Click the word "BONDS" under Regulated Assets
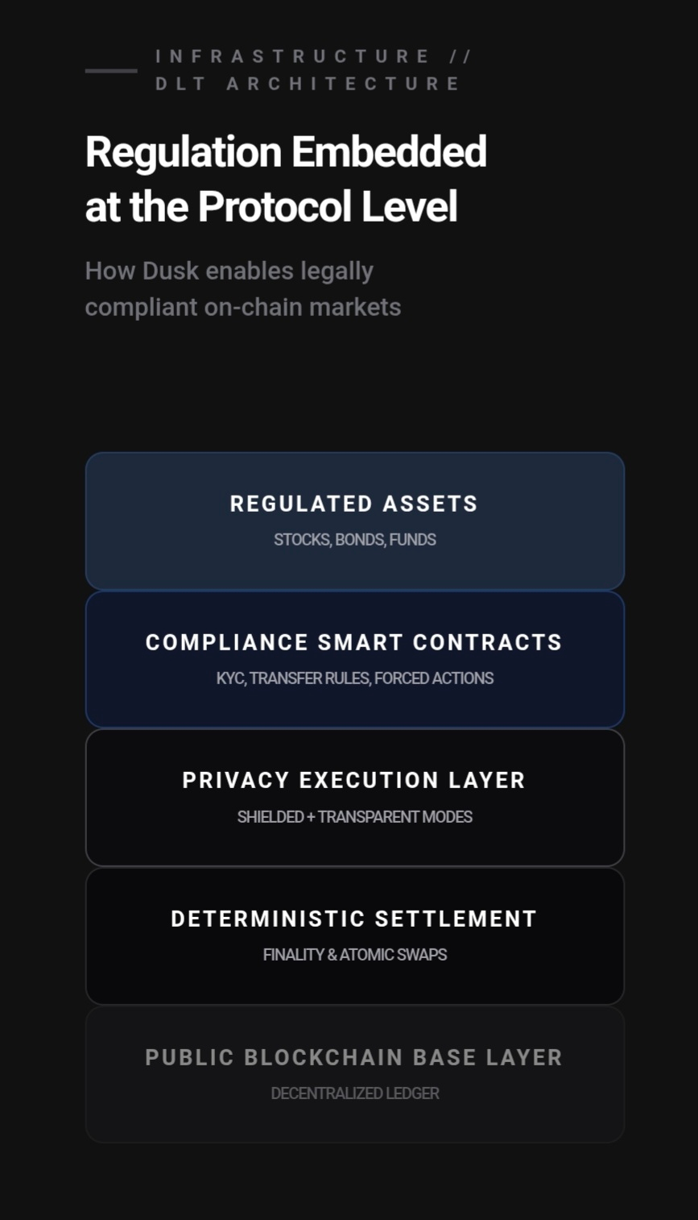 359,540
